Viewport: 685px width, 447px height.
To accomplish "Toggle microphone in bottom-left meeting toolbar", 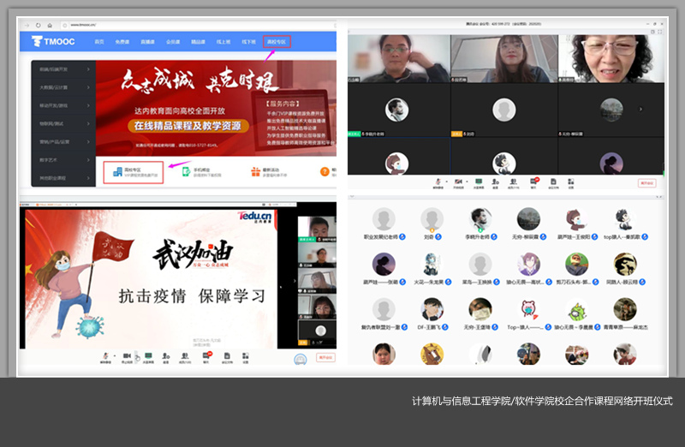I will tap(106, 356).
